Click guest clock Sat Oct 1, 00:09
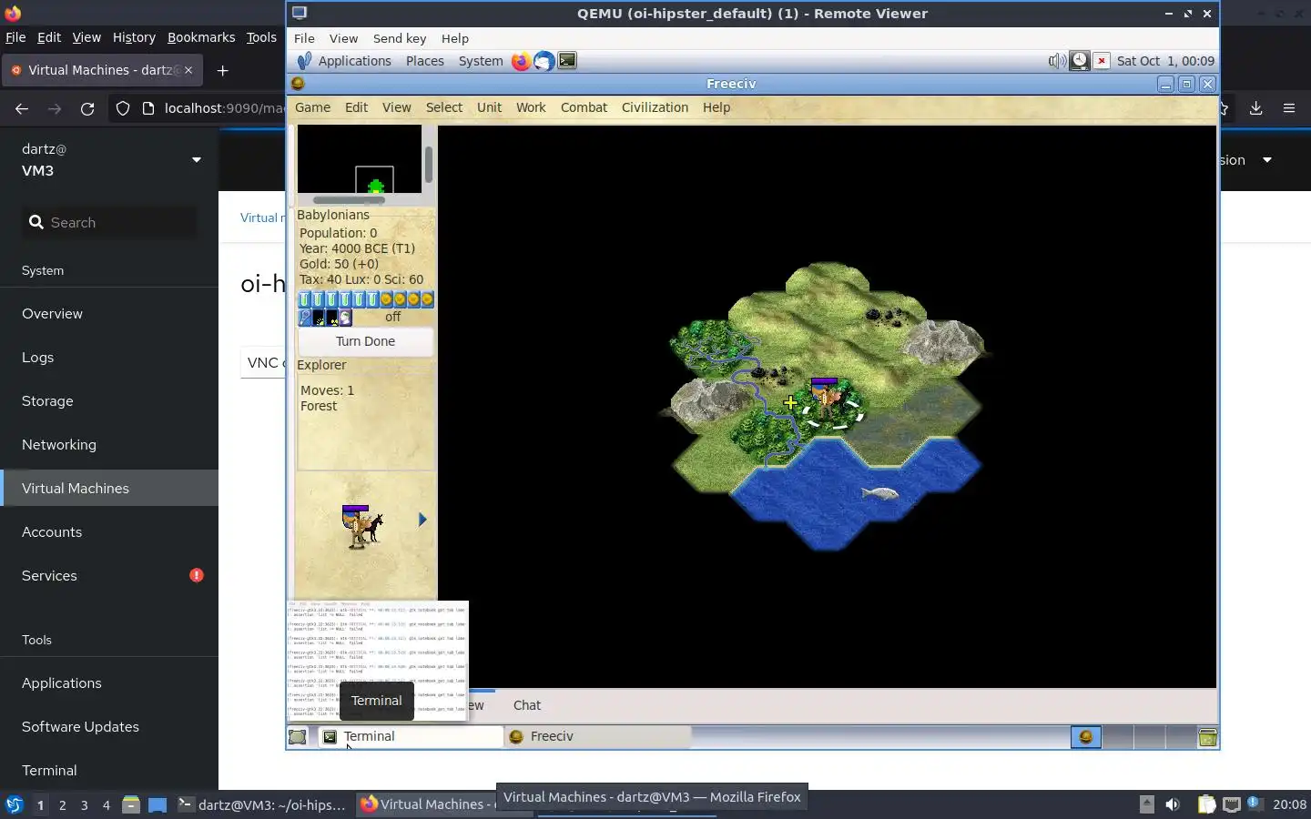The width and height of the screenshot is (1311, 819). [1165, 61]
